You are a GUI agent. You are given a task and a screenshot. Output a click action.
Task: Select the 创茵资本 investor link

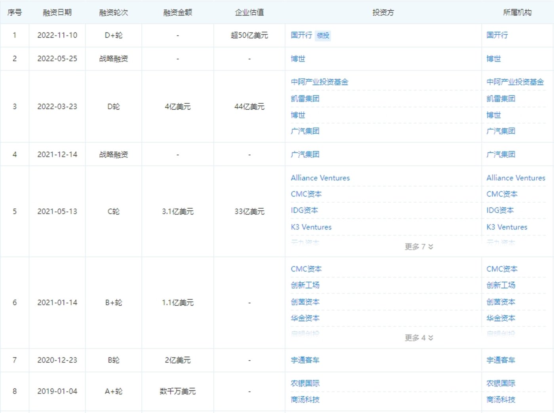[x=305, y=301]
